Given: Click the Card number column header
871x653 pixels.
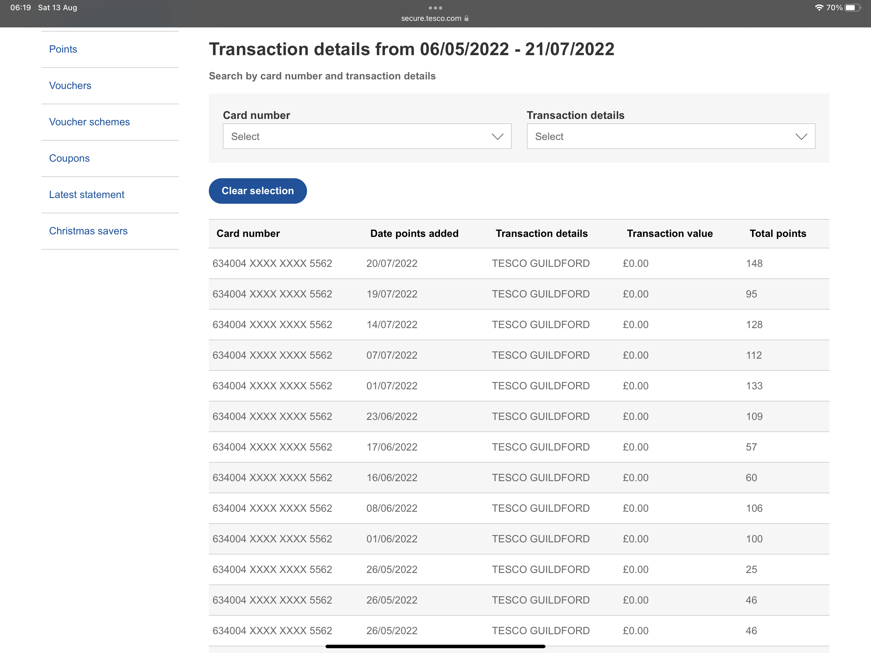Looking at the screenshot, I should click(x=248, y=233).
